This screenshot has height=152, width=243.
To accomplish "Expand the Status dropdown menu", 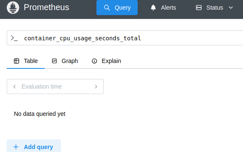I will (214, 8).
